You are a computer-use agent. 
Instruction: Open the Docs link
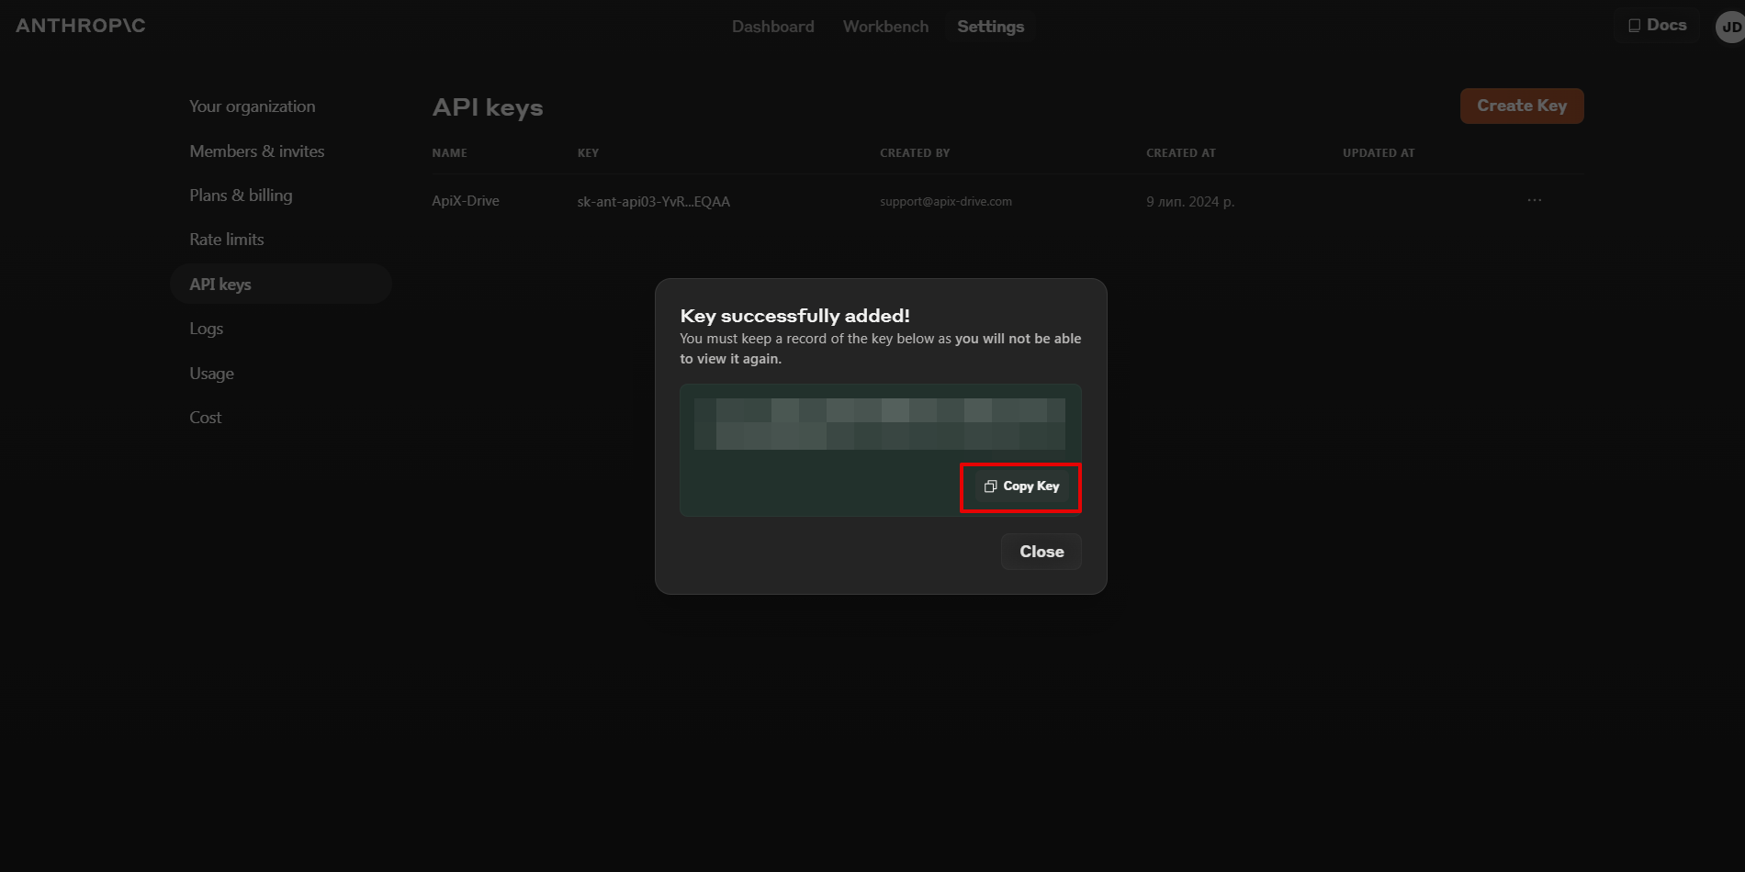click(1657, 25)
